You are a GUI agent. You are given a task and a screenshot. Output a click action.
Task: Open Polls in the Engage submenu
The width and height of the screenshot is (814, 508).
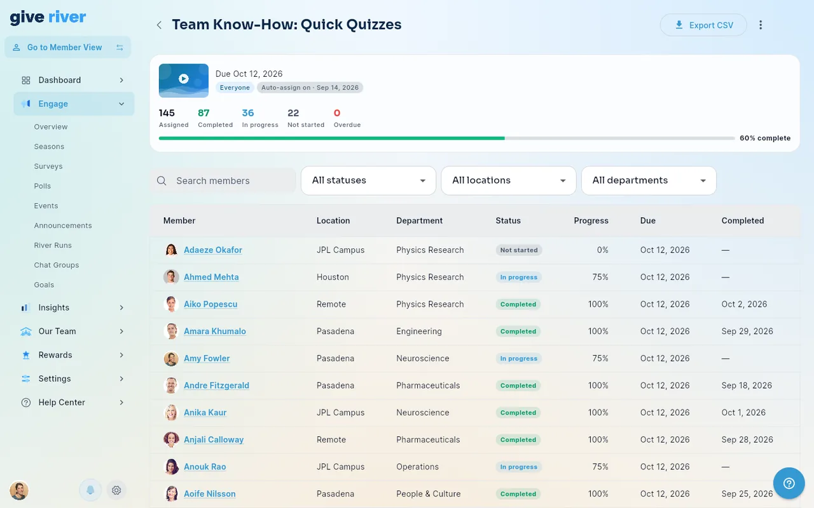43,186
